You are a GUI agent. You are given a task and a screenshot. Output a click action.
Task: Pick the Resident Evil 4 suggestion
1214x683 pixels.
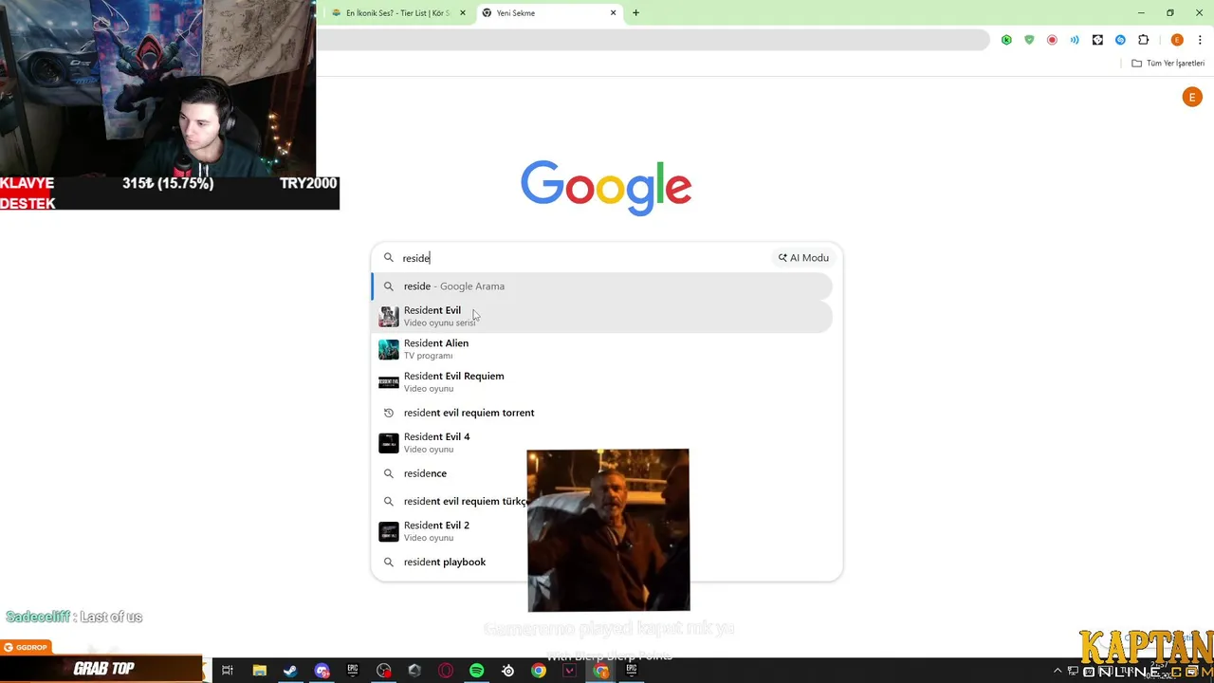point(601,443)
